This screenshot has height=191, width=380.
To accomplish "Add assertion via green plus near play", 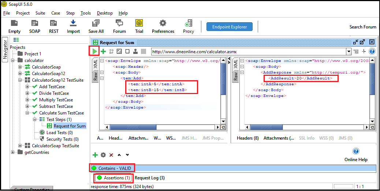I will click(104, 51).
